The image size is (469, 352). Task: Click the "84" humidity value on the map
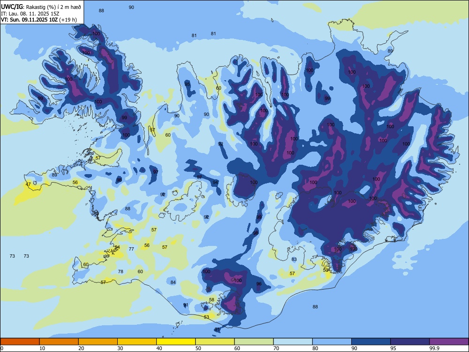[173, 282]
